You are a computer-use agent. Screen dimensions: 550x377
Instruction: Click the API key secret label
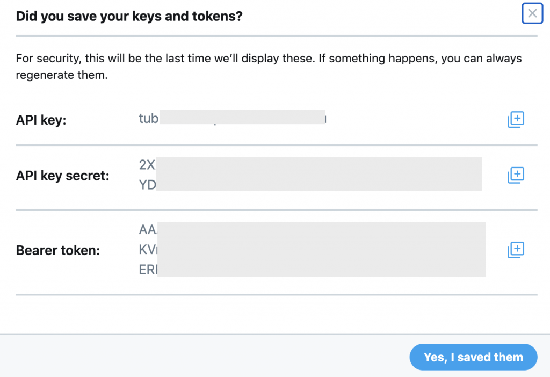click(63, 176)
